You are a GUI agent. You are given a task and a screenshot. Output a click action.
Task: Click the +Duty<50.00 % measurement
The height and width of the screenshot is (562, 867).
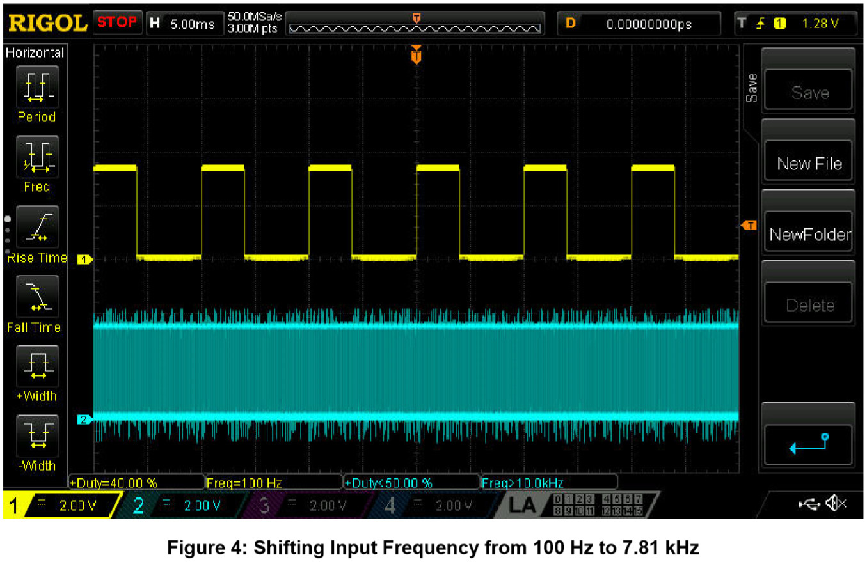pos(411,482)
